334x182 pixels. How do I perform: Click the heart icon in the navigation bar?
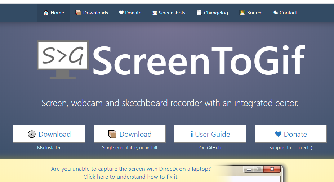click(121, 13)
